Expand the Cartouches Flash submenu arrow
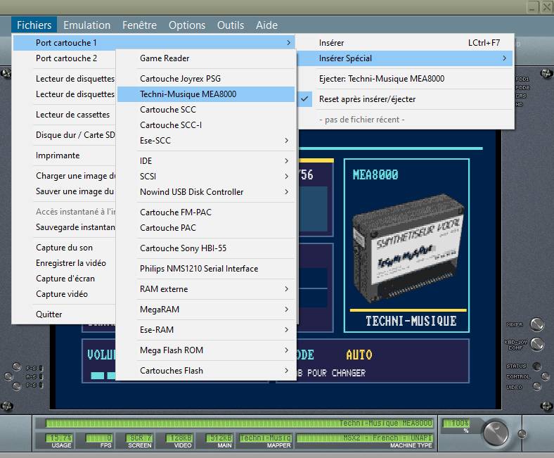The height and width of the screenshot is (458, 554). (x=287, y=371)
